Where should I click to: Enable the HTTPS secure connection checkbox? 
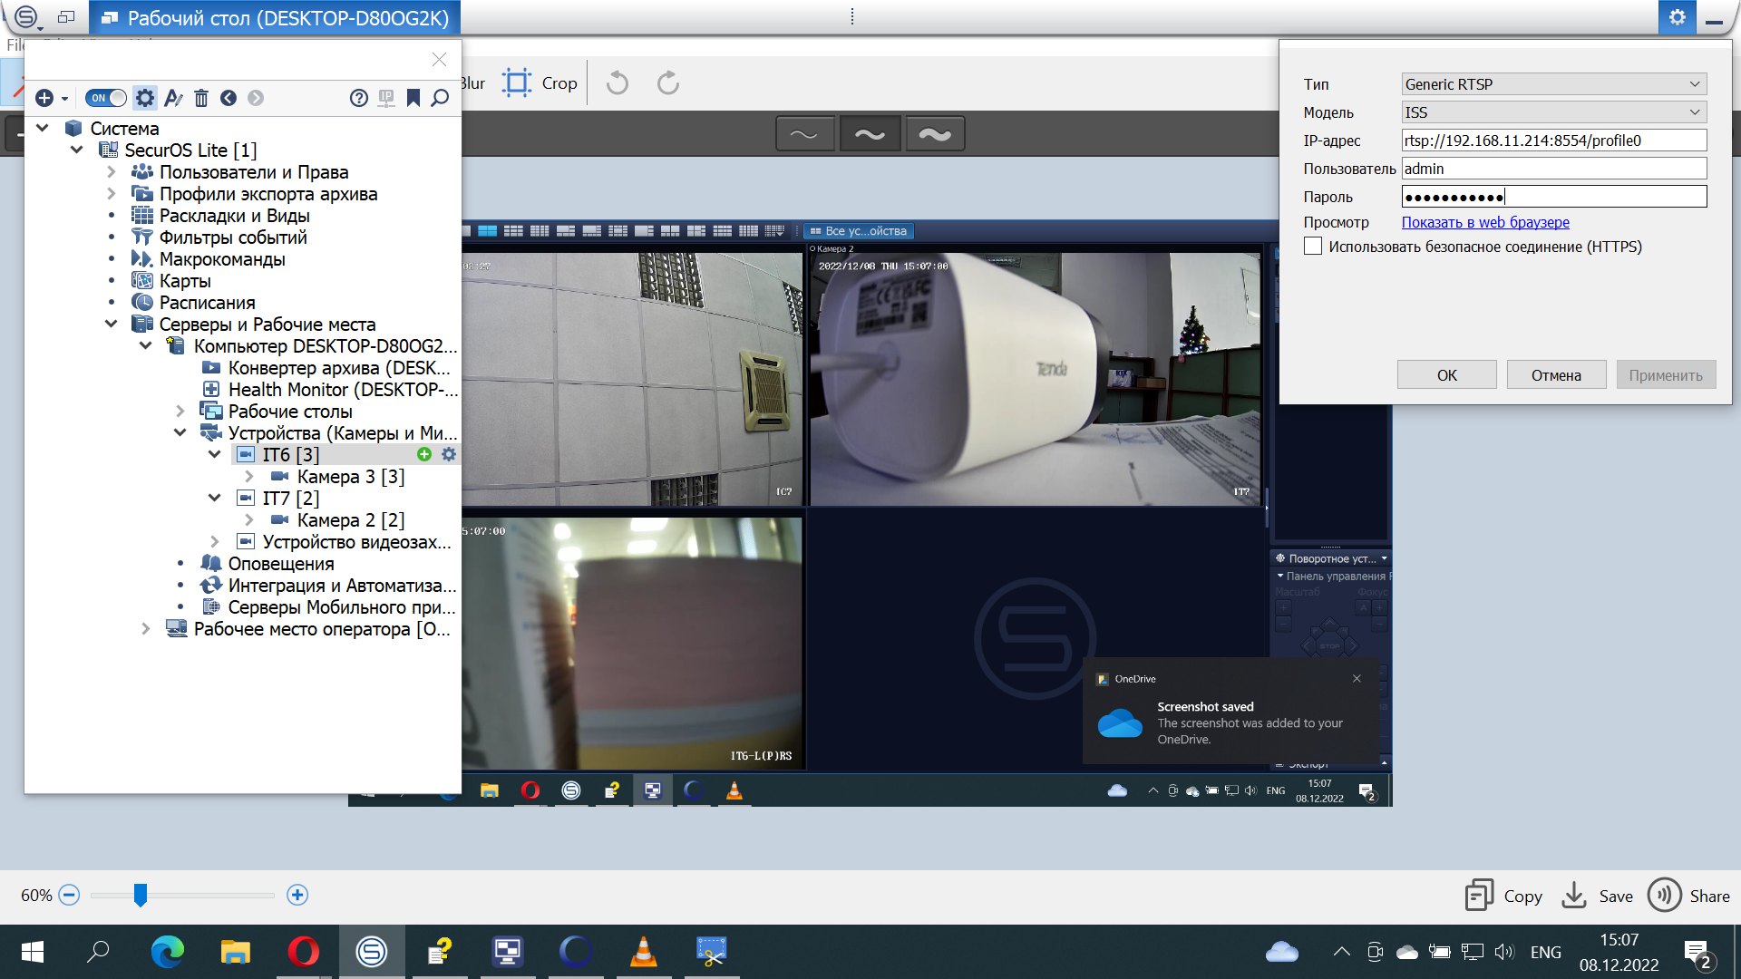tap(1313, 246)
